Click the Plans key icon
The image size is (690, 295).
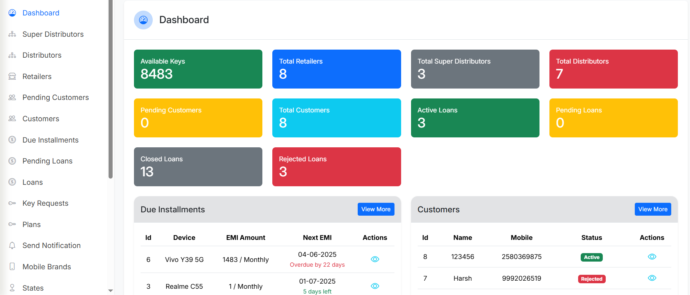(12, 224)
